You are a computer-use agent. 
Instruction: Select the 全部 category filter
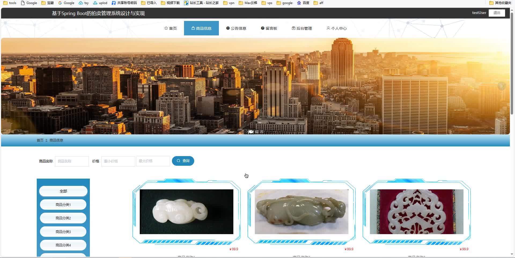[x=63, y=191]
